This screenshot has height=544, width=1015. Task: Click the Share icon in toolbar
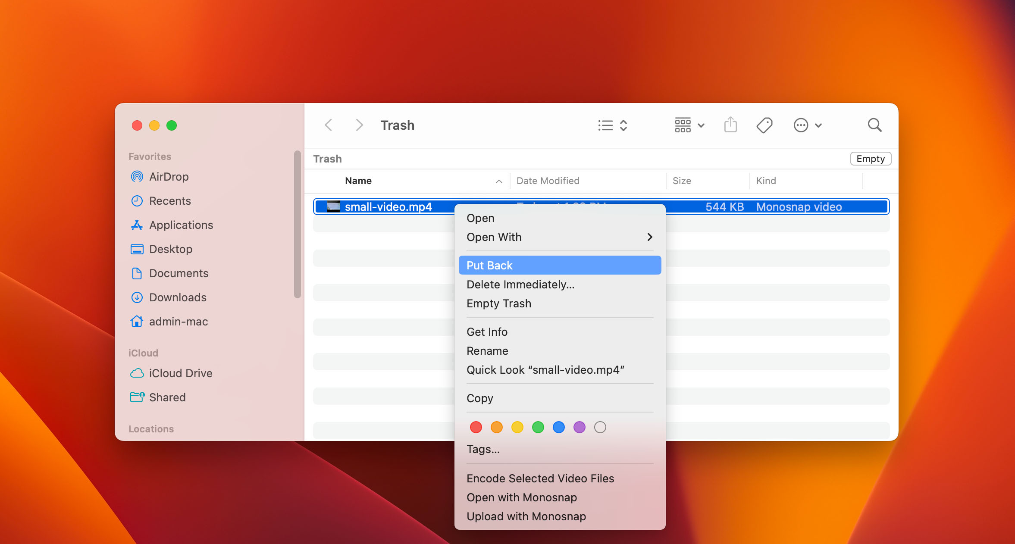point(731,125)
